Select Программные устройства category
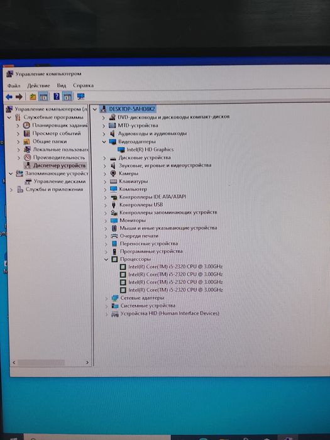The image size is (330, 440). 151,251
